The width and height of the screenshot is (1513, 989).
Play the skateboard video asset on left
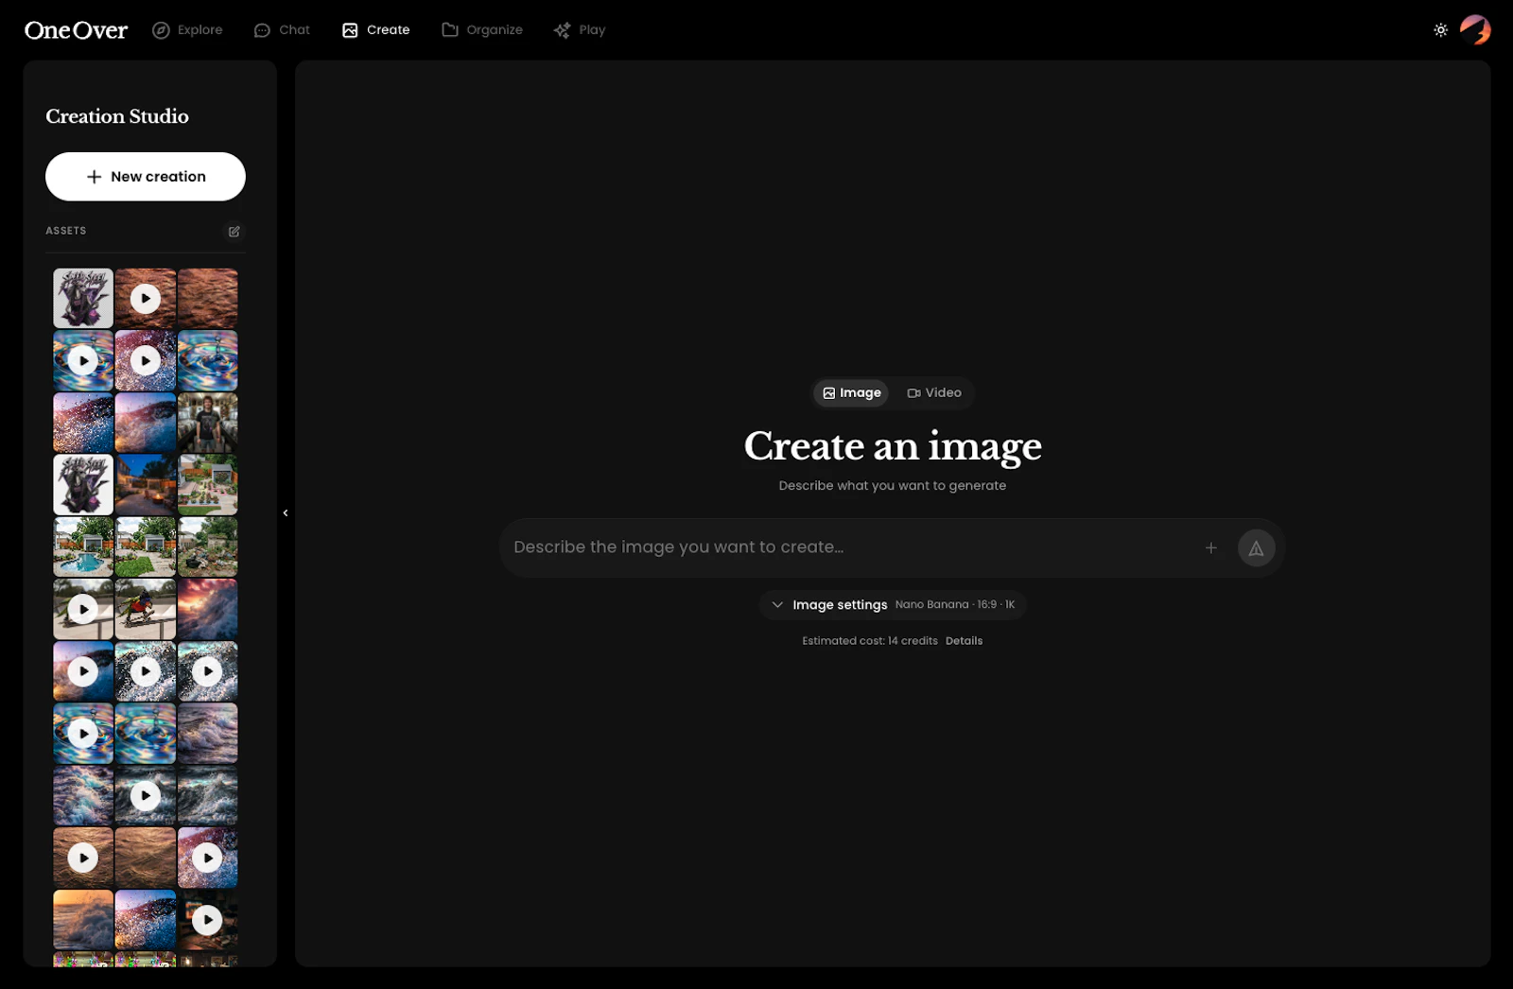coord(83,610)
